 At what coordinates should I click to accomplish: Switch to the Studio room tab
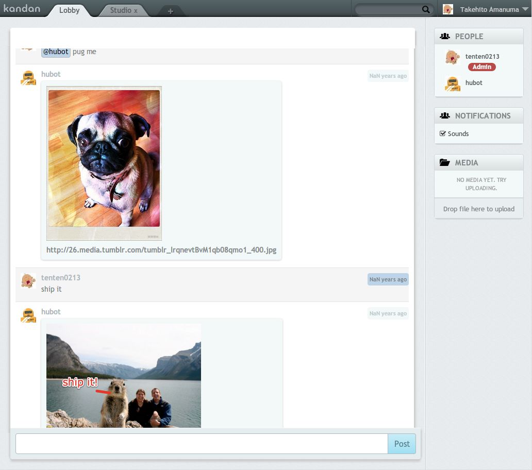[x=121, y=9]
